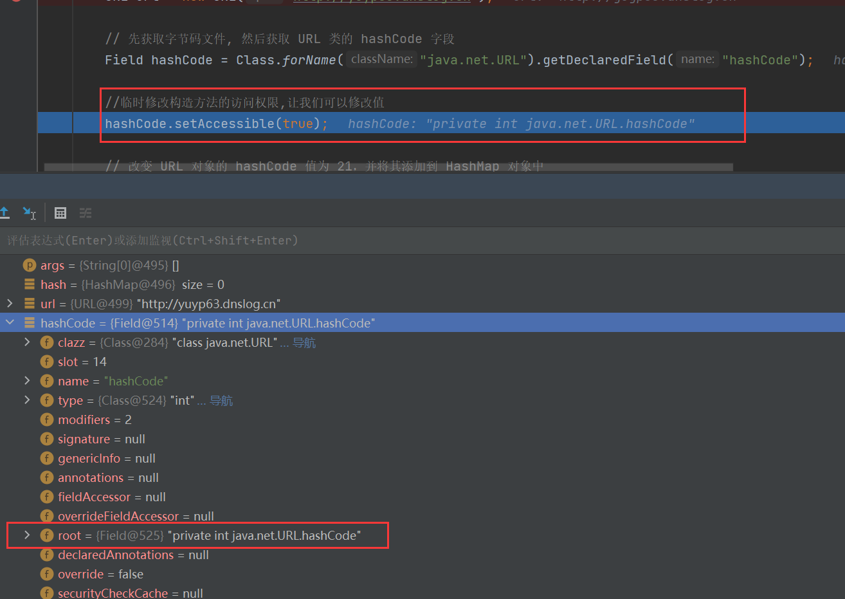845x599 pixels.
Task: Click the parameter icon beside args
Action: (x=29, y=265)
